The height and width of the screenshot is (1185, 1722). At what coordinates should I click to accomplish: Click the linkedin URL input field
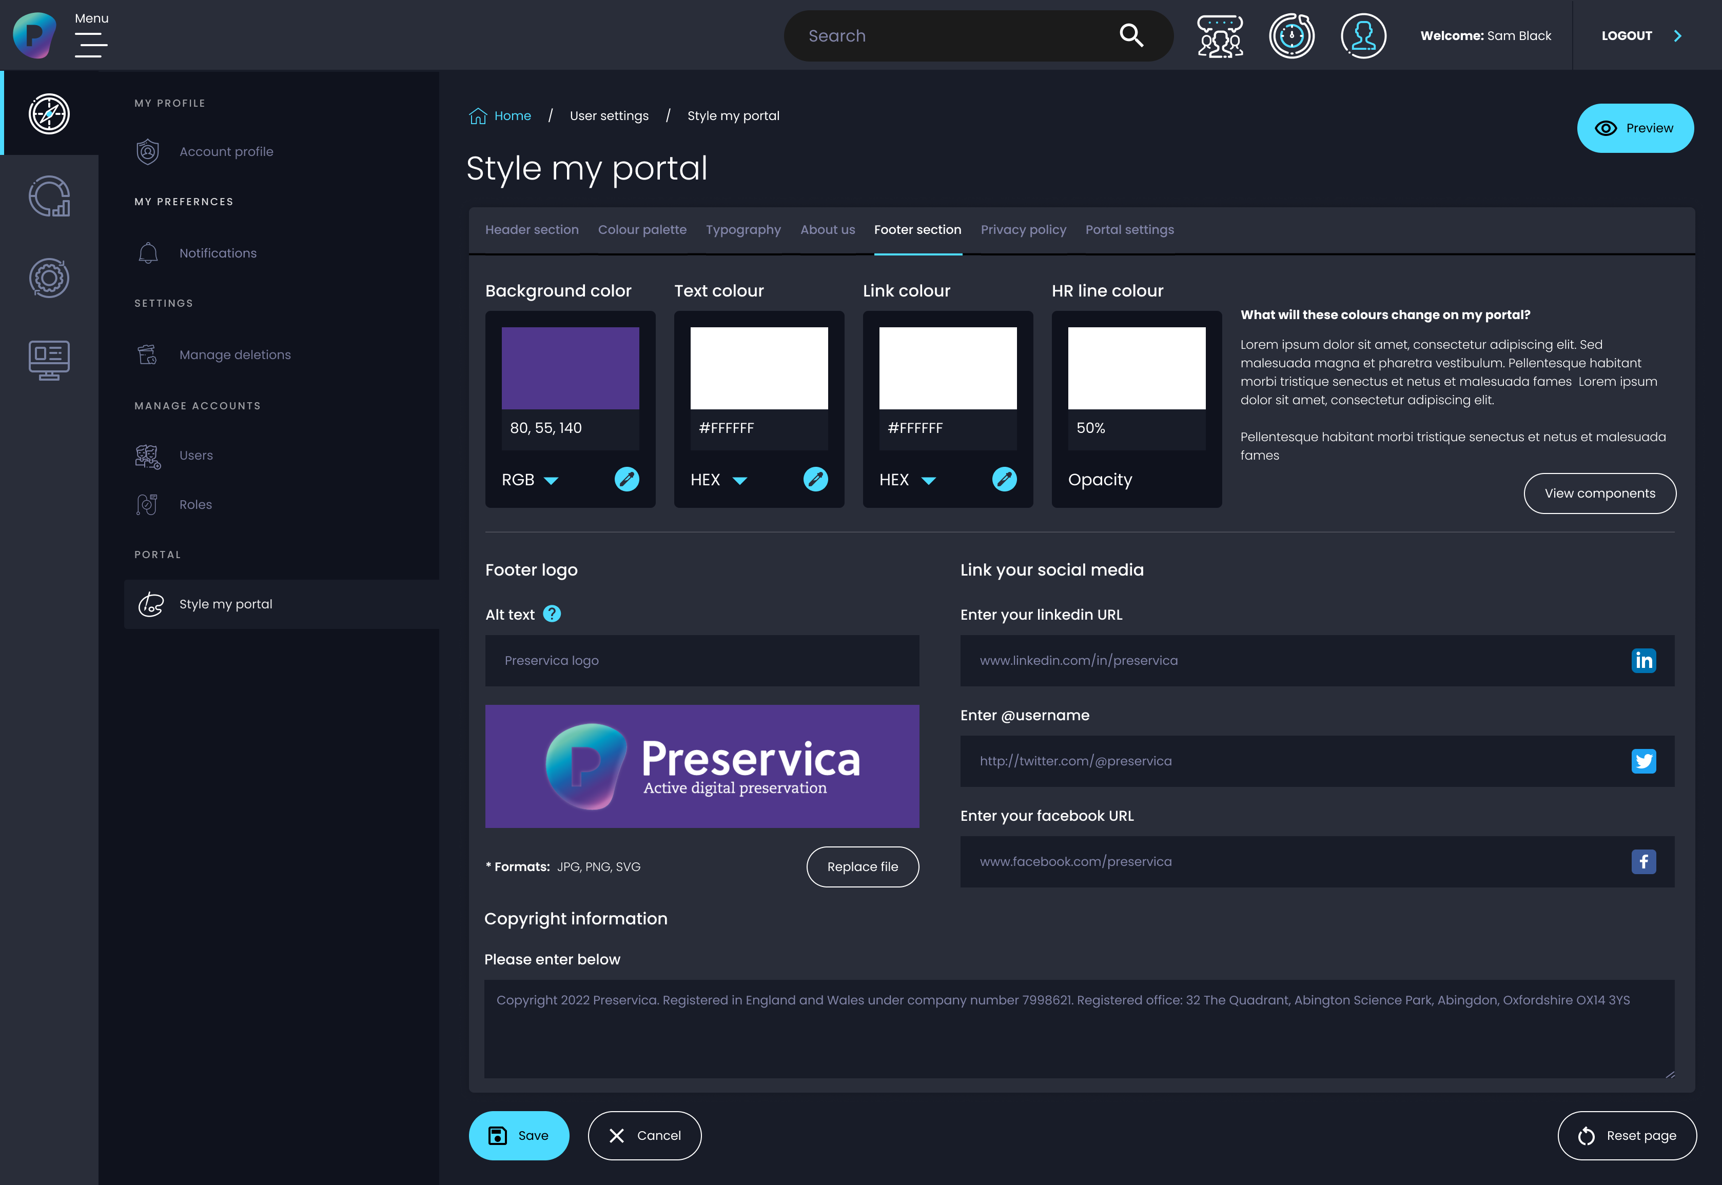(x=1292, y=661)
